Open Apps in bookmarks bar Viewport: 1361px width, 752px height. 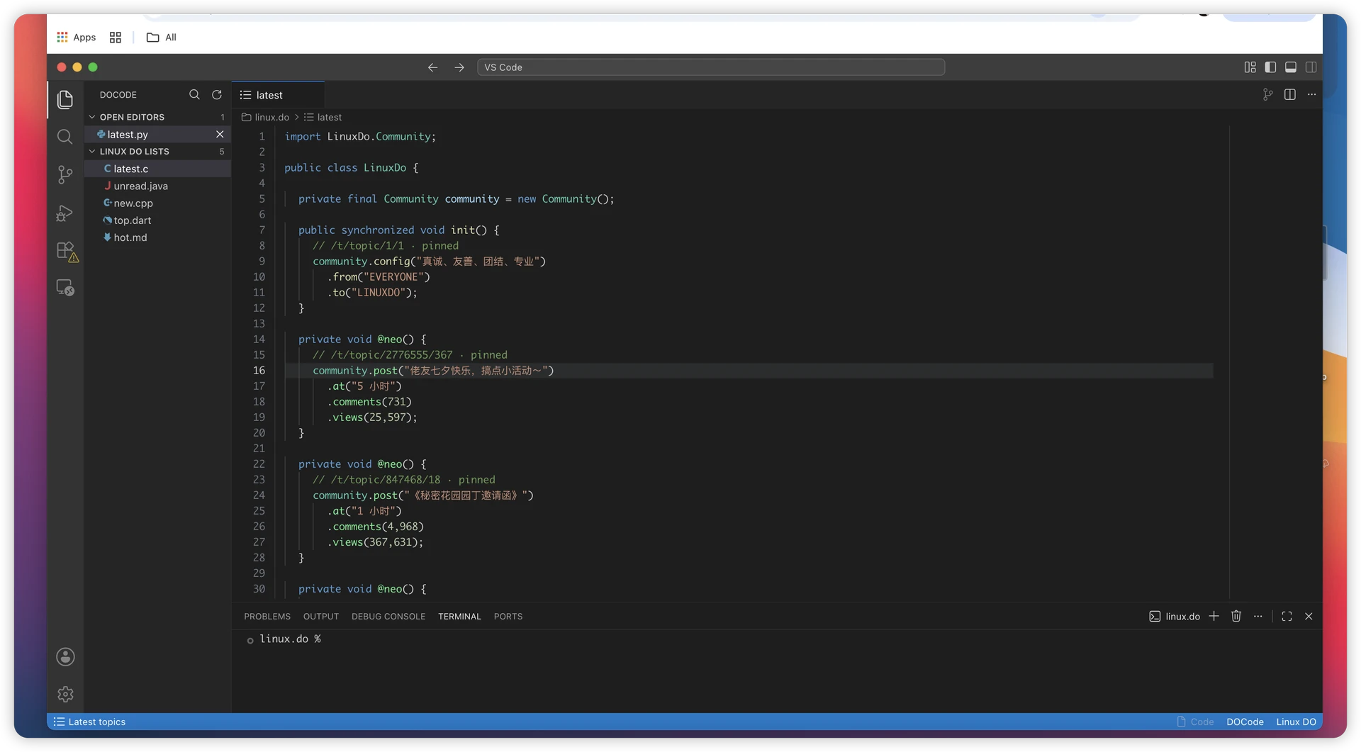[77, 38]
